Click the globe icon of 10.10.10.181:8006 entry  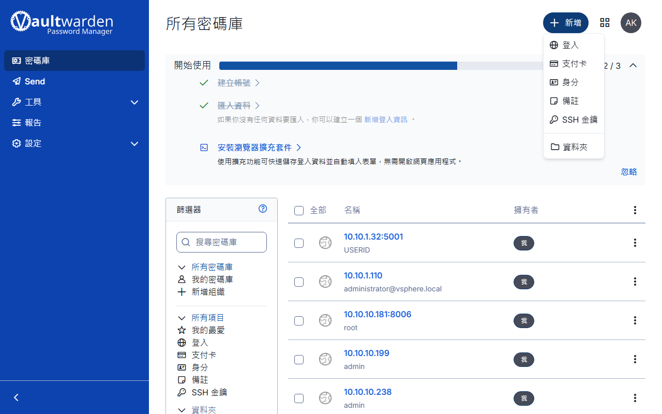point(325,320)
